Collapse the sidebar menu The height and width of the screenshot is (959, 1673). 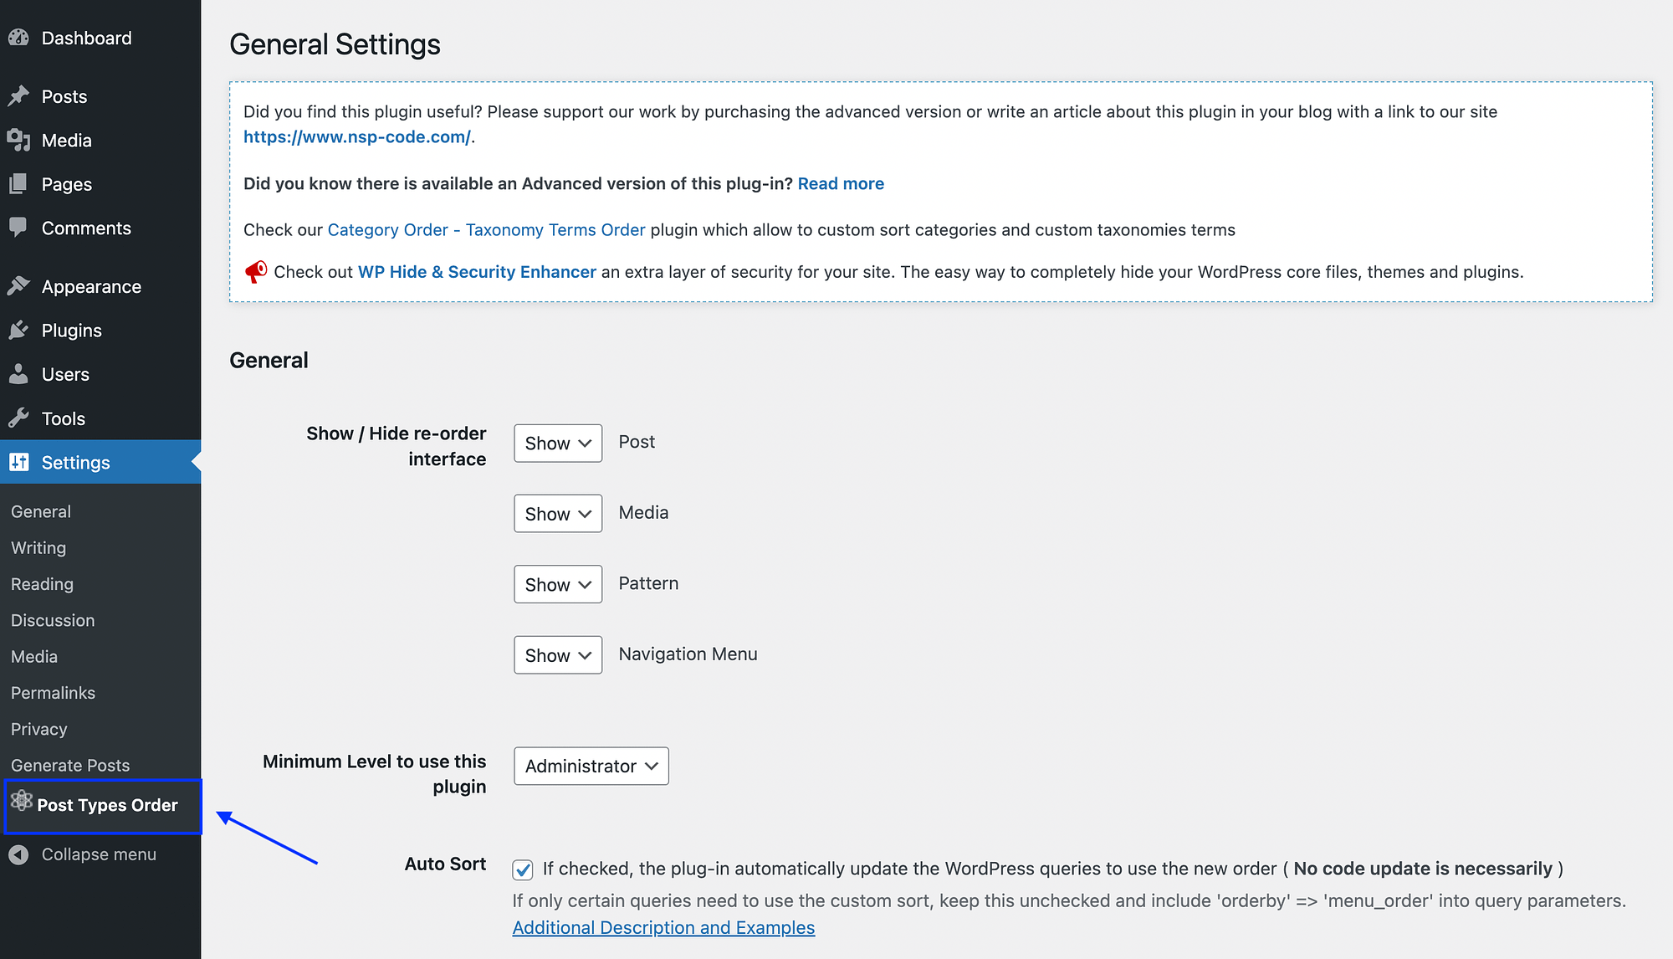tap(98, 854)
